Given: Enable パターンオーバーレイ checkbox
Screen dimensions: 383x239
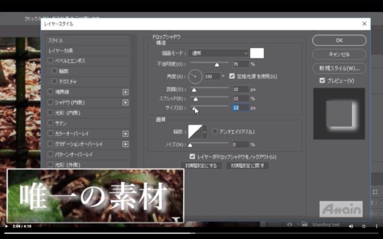Looking at the screenshot, I should click(50, 154).
